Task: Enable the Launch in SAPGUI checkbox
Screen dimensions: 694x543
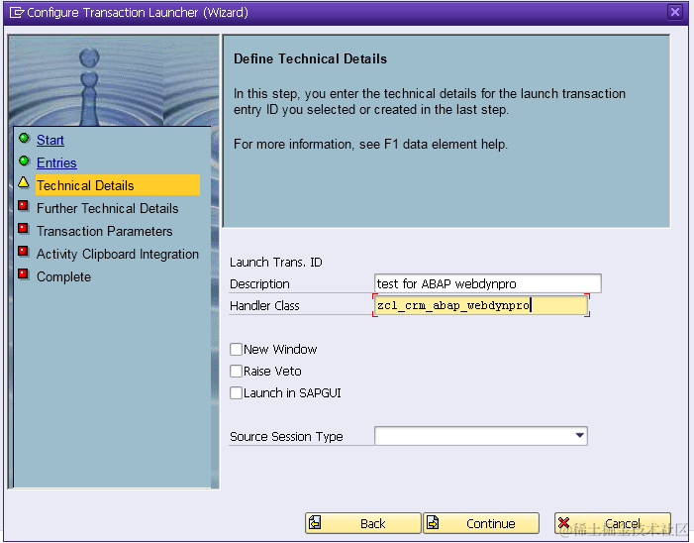Action: click(236, 392)
